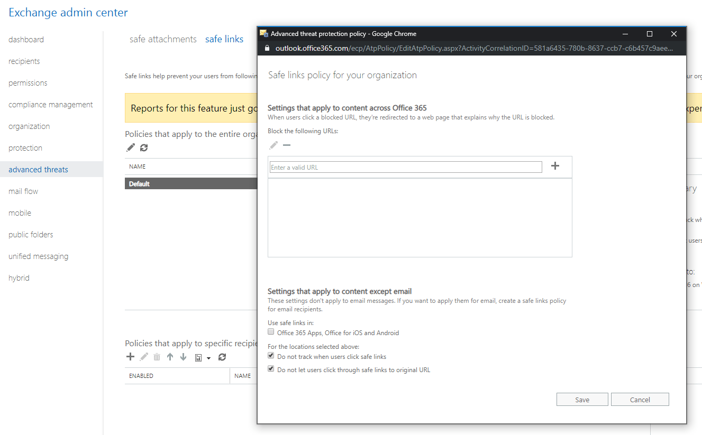Navigate to compliance management
Viewport: 702px width, 435px height.
pyautogui.click(x=50, y=105)
